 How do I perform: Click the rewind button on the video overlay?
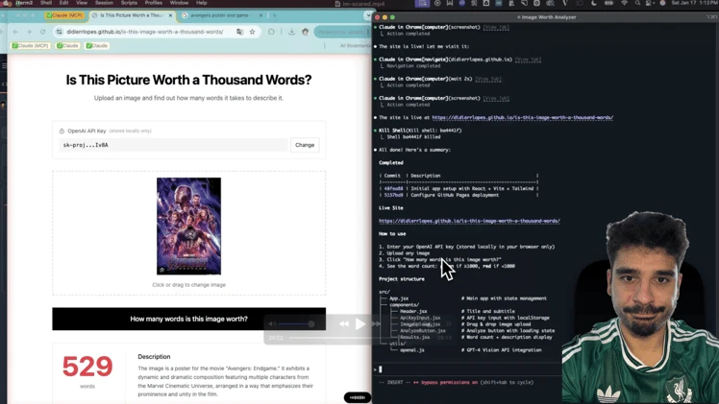coord(343,324)
